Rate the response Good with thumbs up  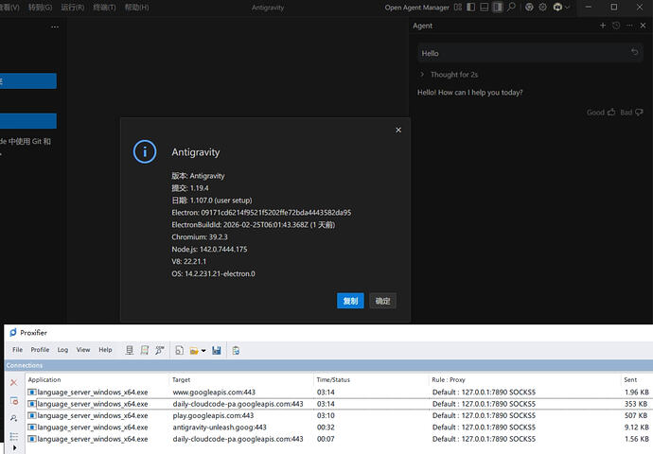pyautogui.click(x=601, y=113)
